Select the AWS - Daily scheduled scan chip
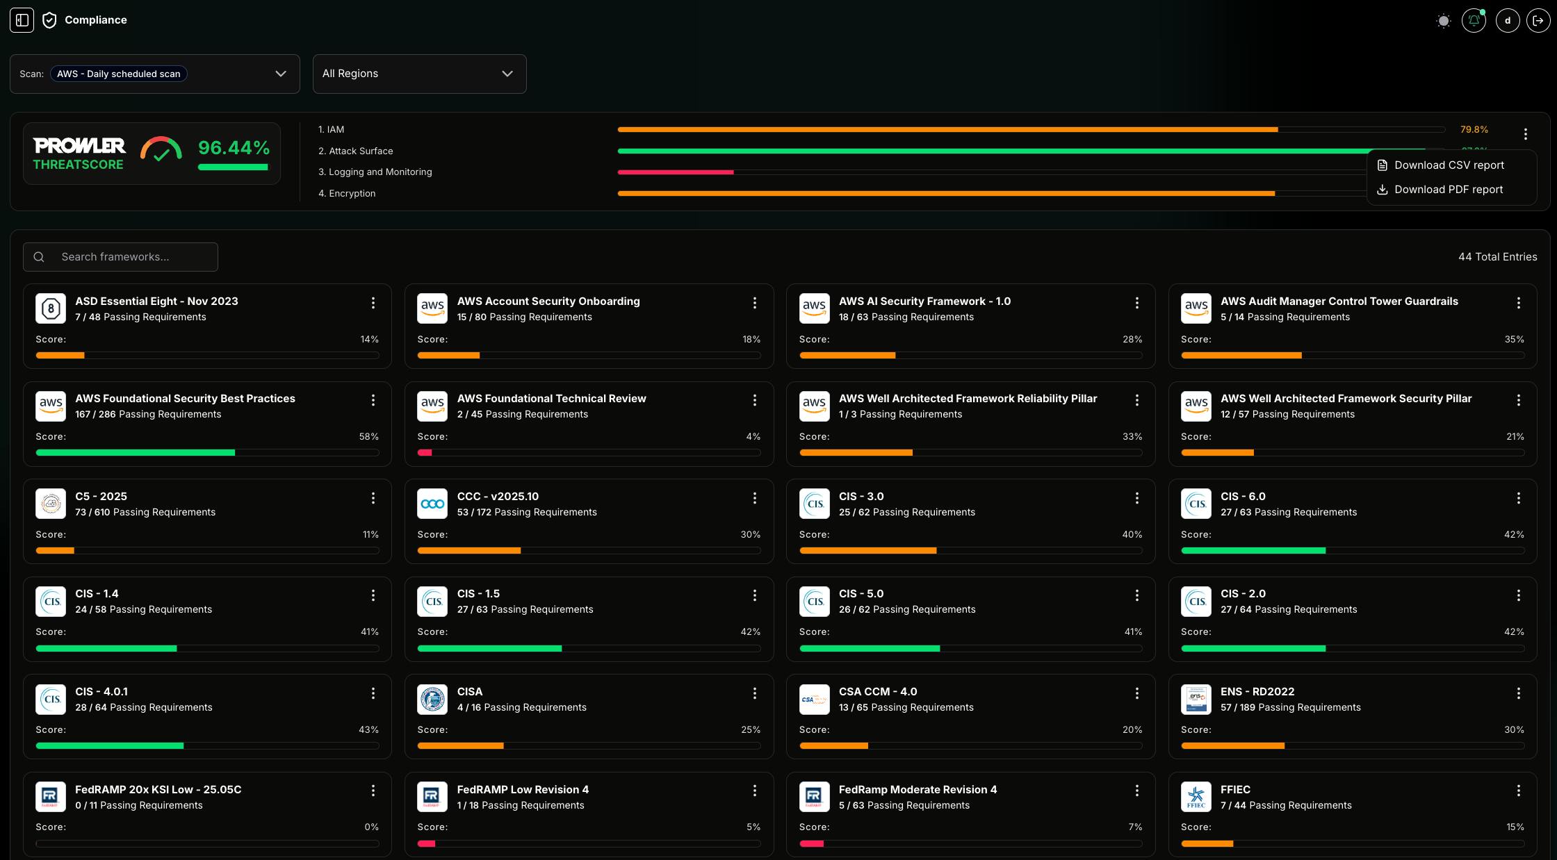The height and width of the screenshot is (860, 1557). click(x=119, y=74)
